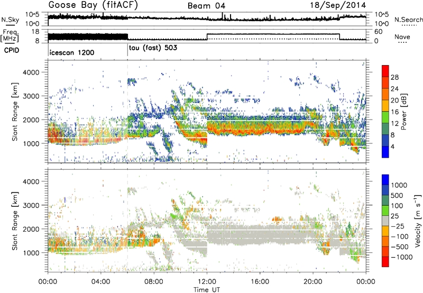Click the "Time UT" axis title
This screenshot has width=423, height=293.
[x=207, y=289]
